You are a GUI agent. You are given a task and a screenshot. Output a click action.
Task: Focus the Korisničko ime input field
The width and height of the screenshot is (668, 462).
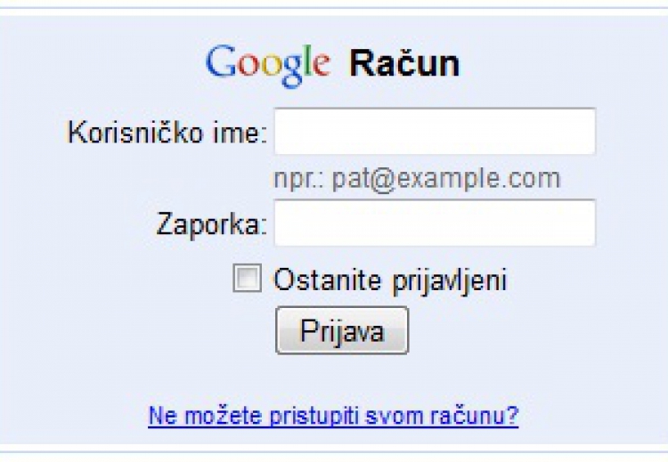click(x=435, y=132)
